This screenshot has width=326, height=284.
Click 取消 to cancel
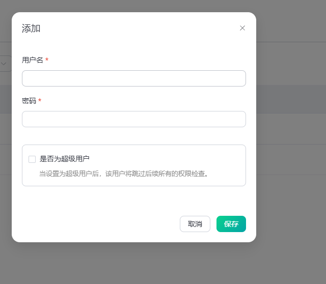point(195,224)
